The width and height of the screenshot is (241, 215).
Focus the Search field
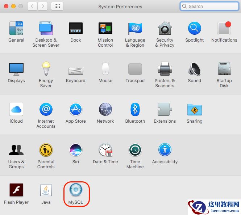[209, 6]
